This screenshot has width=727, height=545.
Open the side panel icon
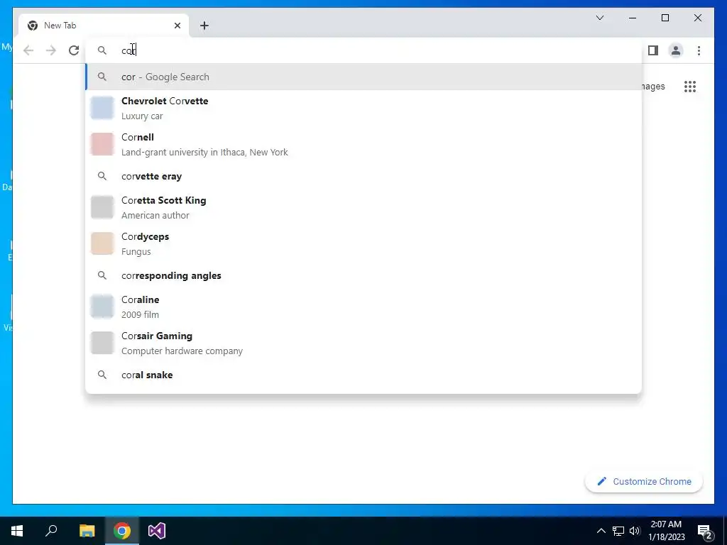tap(653, 50)
